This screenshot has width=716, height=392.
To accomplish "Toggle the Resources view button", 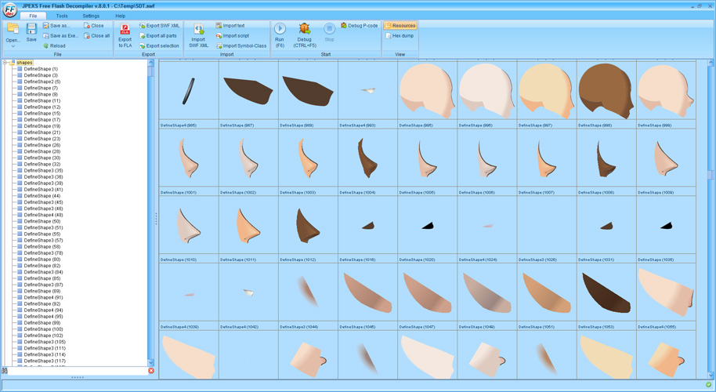I will point(400,26).
